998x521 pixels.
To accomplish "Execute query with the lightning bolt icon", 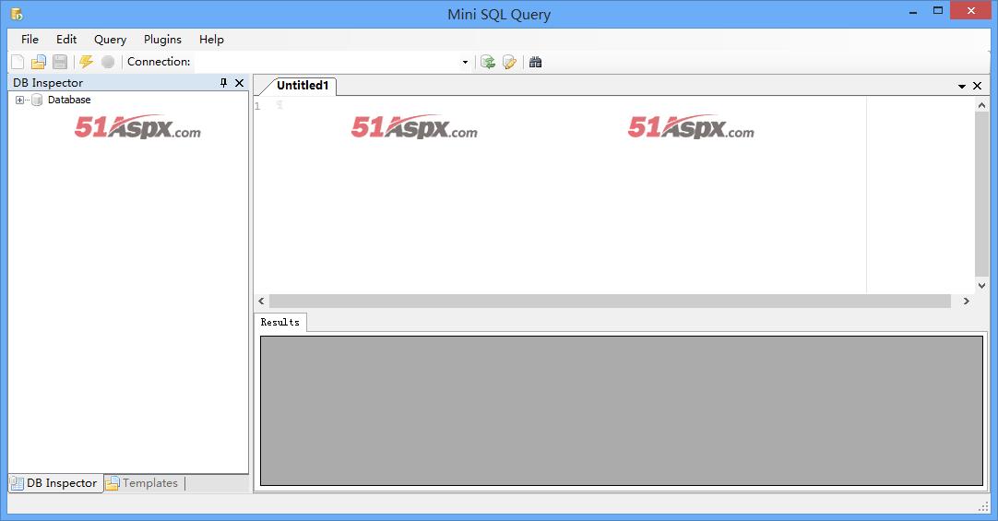I will click(x=87, y=62).
